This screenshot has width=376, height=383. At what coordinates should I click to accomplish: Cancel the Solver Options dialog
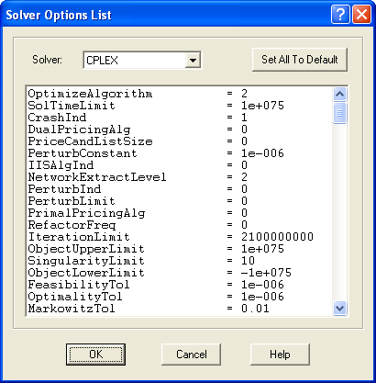pyautogui.click(x=191, y=355)
